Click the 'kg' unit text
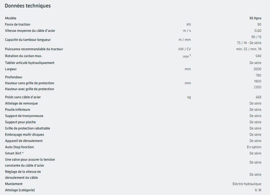 [189, 97]
